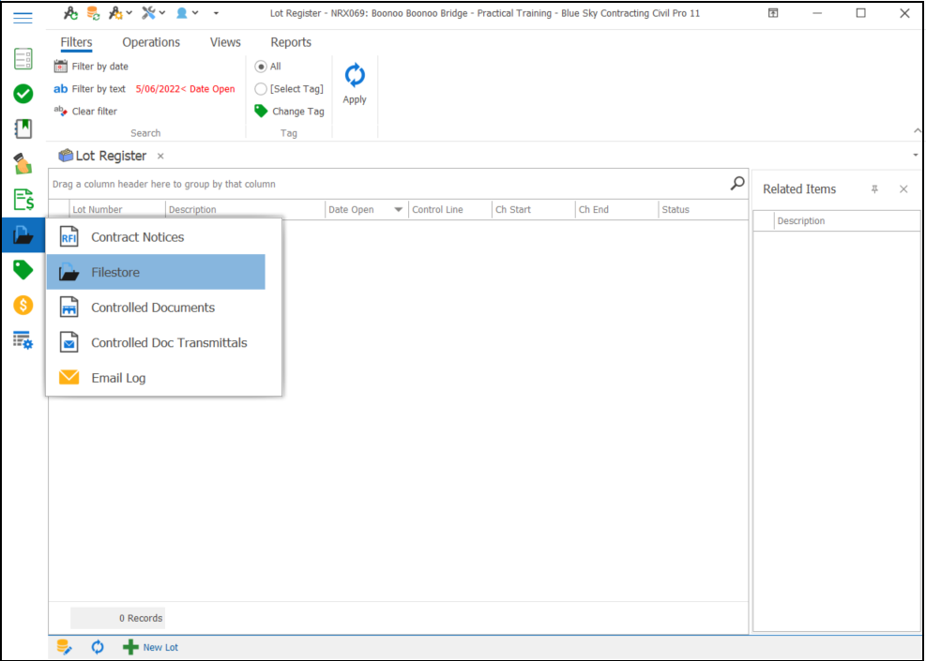
Task: Switch to the Operations ribbon tab
Action: click(x=151, y=42)
